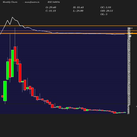This screenshot has width=137, height=137.
Task: Click the tallest red candlestick body
Action: pyautogui.click(x=20, y=73)
